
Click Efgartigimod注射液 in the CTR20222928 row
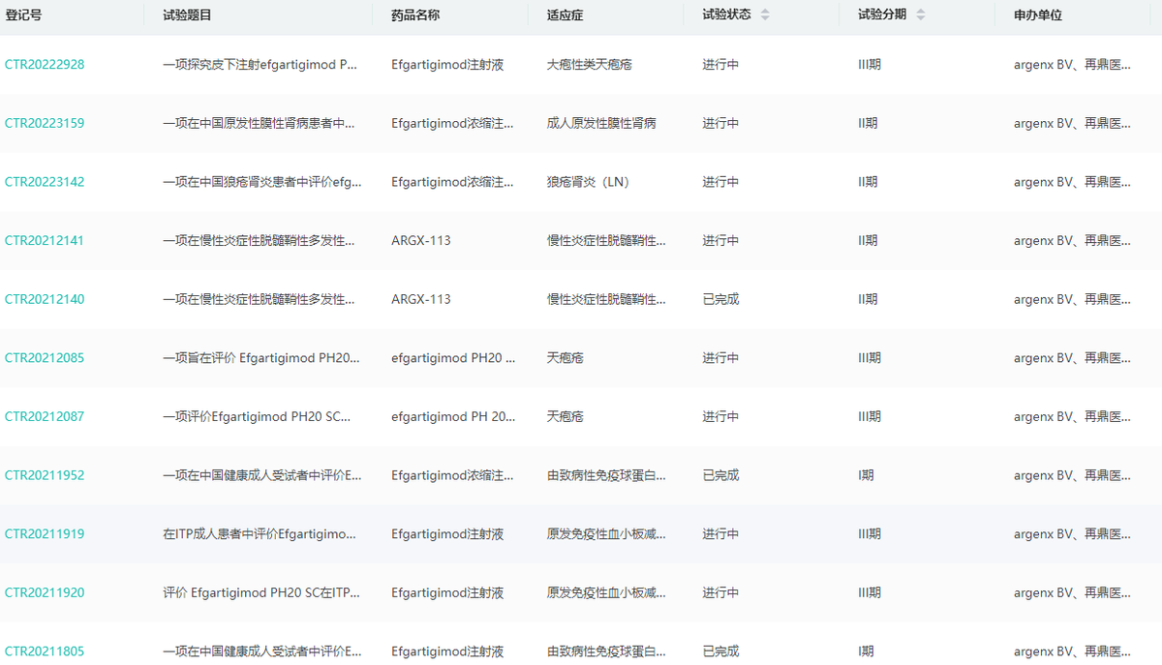click(x=447, y=65)
